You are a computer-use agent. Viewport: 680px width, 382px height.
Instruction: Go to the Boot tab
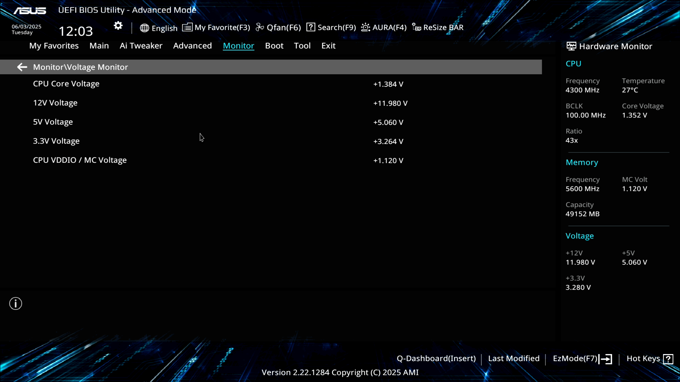pyautogui.click(x=274, y=46)
